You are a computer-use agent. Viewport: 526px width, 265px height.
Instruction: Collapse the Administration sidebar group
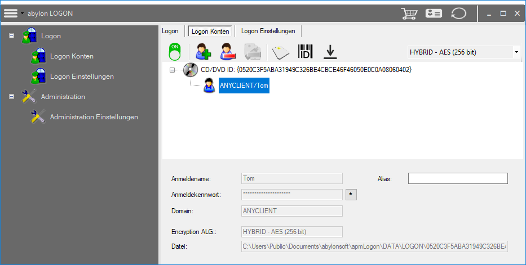11,96
